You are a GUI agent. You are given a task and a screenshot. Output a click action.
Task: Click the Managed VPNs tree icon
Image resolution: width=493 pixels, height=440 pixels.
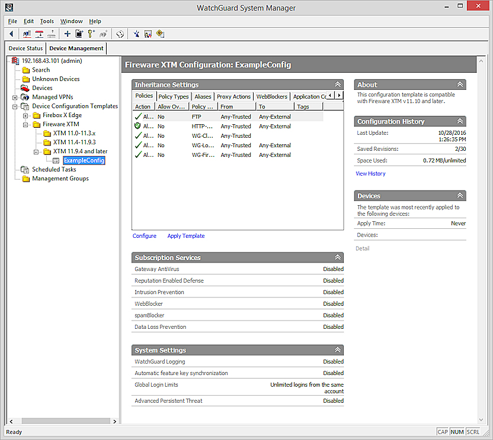(25, 97)
